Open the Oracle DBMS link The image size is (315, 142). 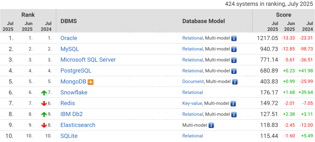point(69,38)
